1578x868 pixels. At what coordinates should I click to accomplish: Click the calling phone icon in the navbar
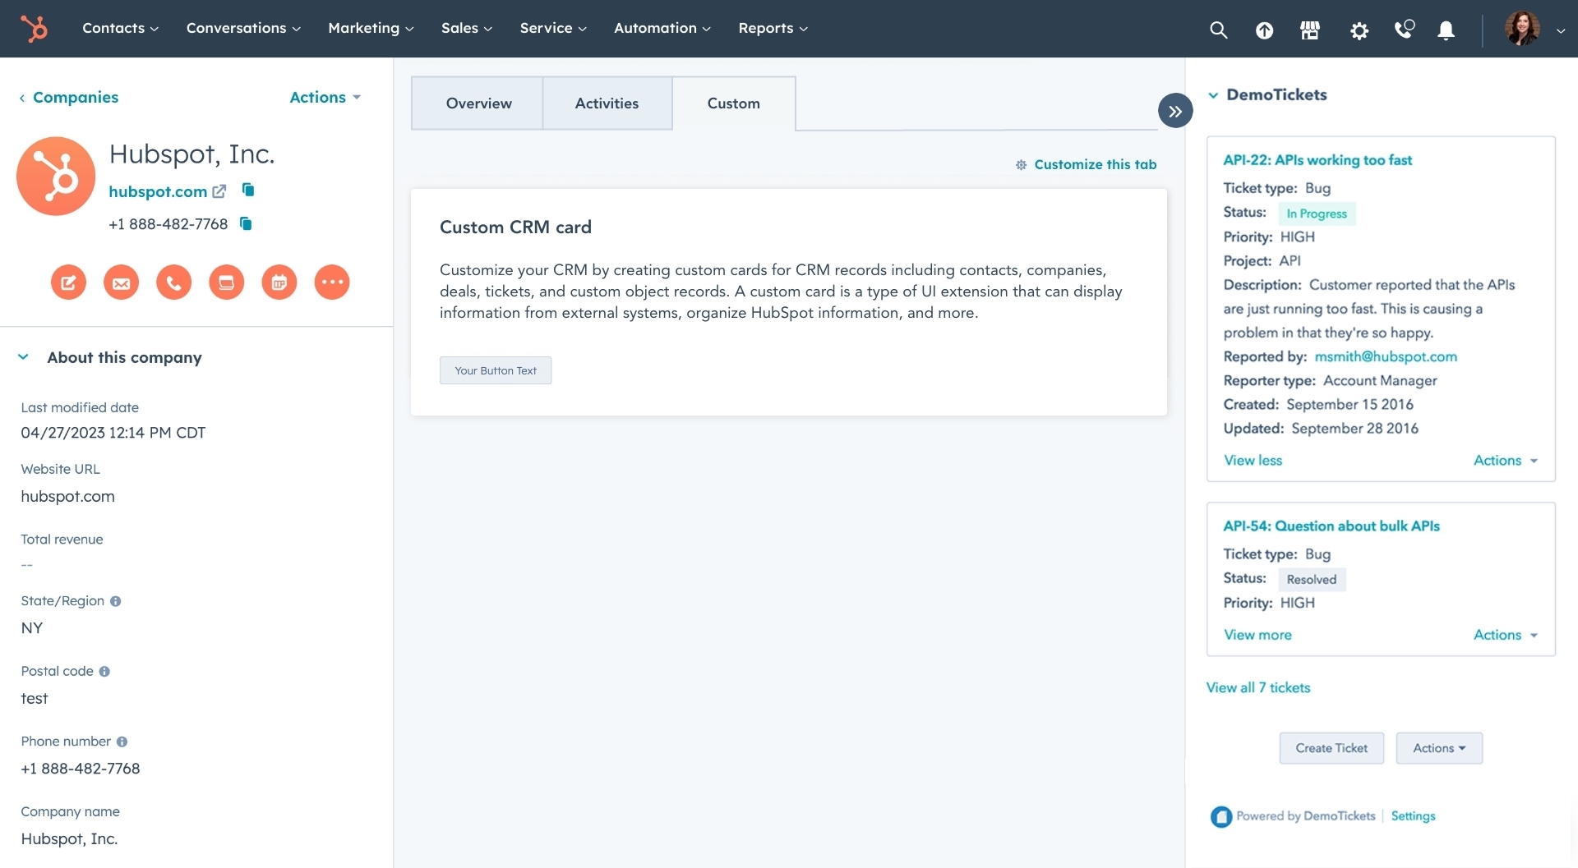pos(1405,30)
